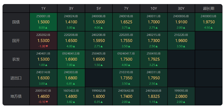Open bond code 09240412.IB

tap(71, 53)
